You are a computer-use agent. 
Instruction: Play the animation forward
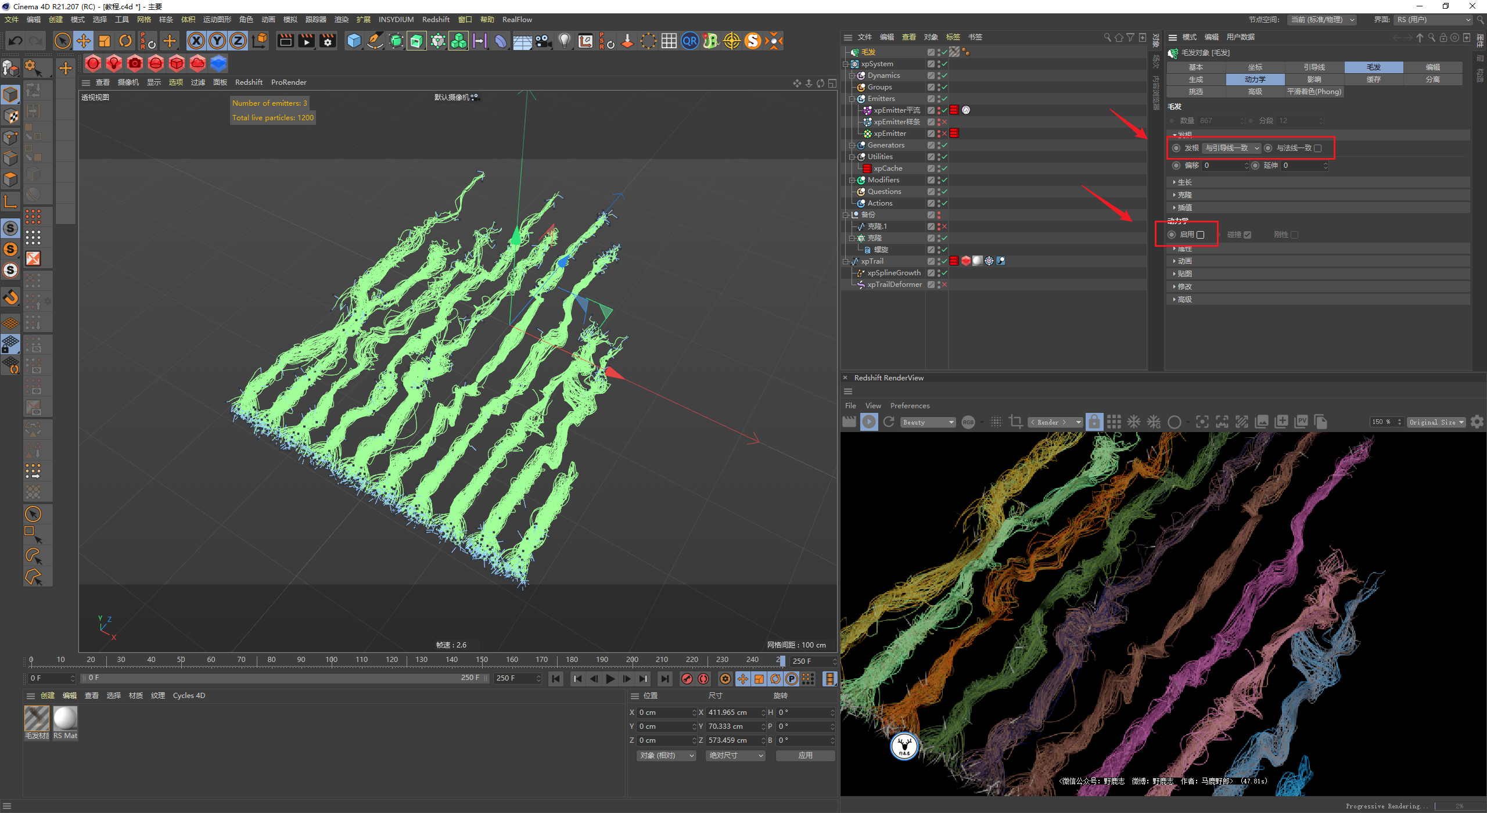pos(610,679)
